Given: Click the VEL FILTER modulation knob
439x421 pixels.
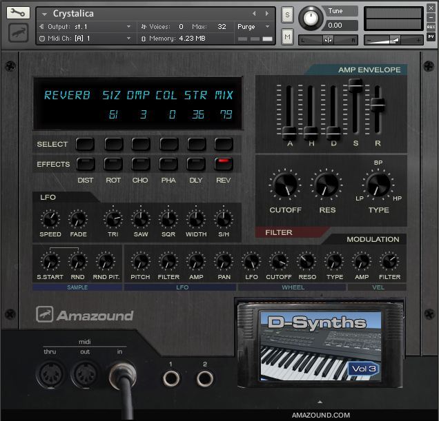Looking at the screenshot, I should [389, 261].
